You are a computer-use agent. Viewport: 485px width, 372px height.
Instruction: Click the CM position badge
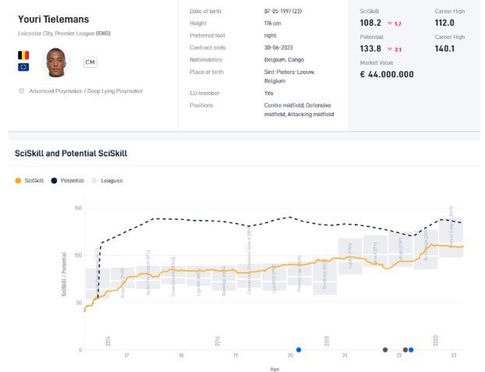point(90,62)
